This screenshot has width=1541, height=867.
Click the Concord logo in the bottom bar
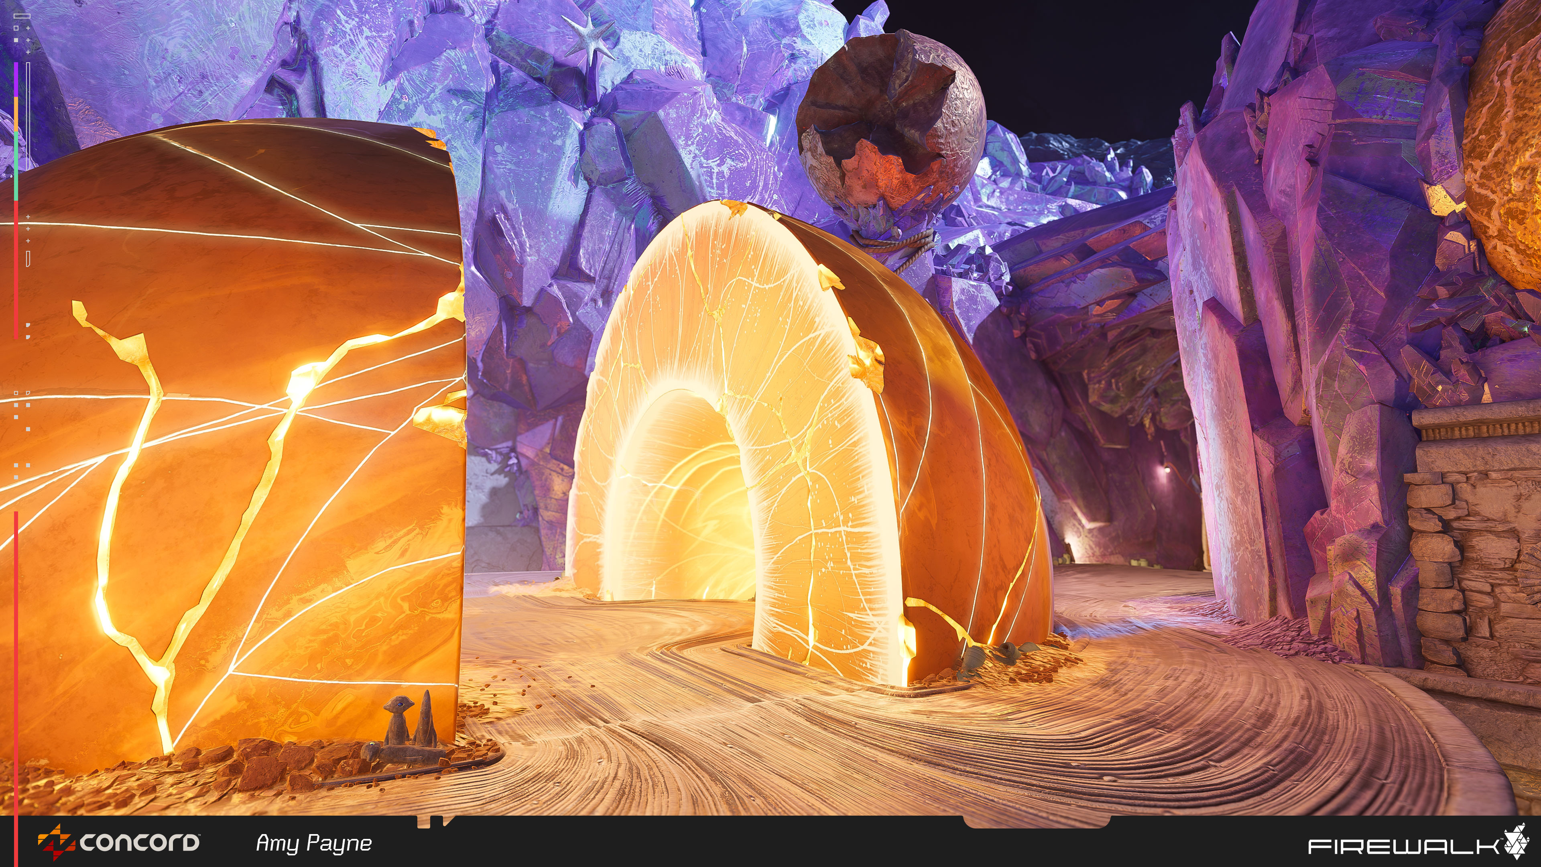coord(119,843)
